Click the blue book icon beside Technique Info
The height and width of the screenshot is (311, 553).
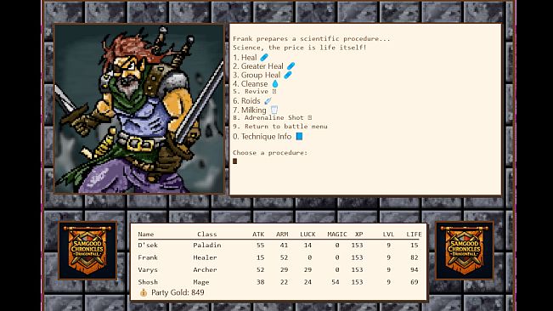tap(299, 136)
